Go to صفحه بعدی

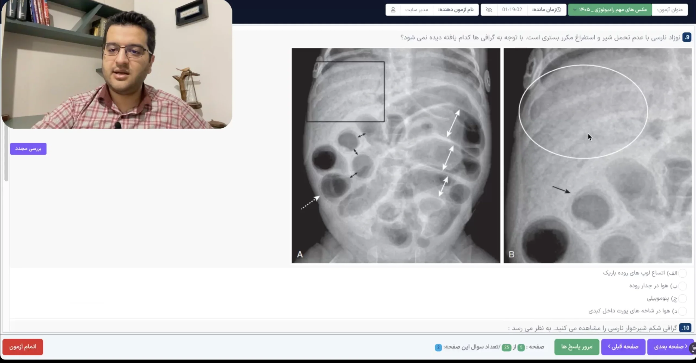click(670, 347)
